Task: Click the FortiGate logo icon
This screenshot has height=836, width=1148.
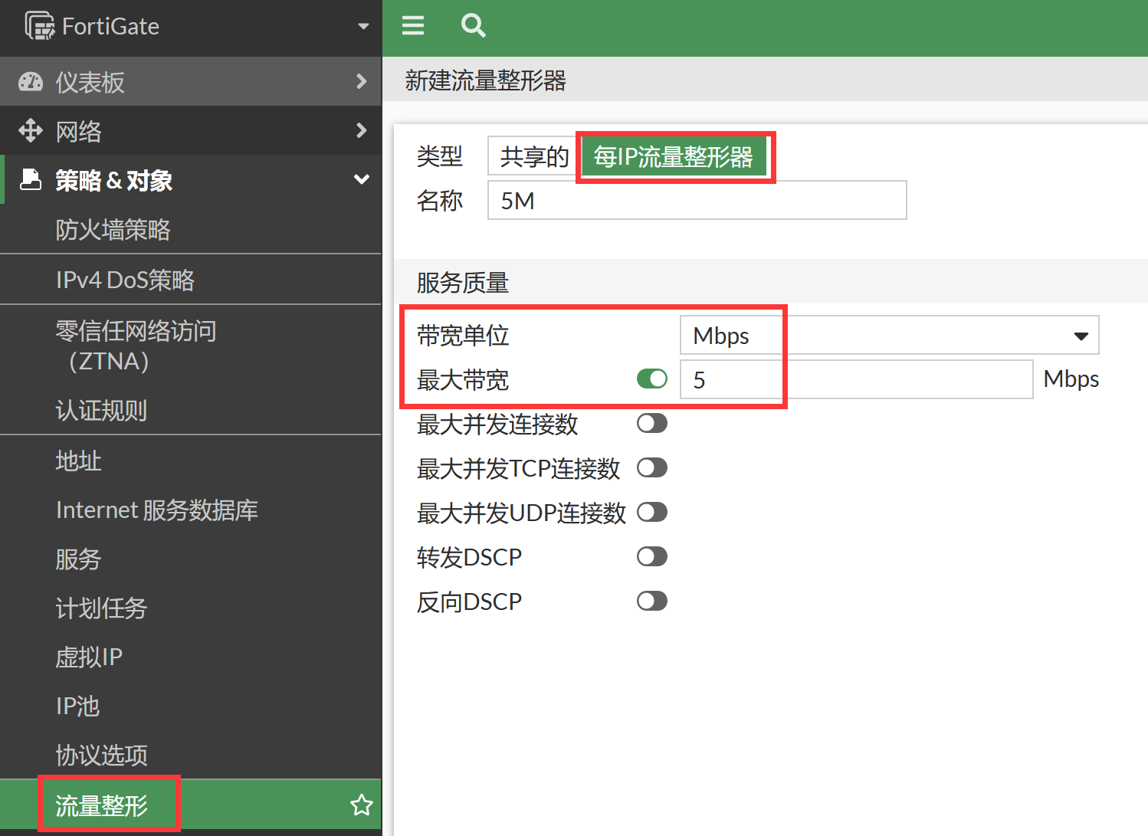Action: click(x=40, y=26)
